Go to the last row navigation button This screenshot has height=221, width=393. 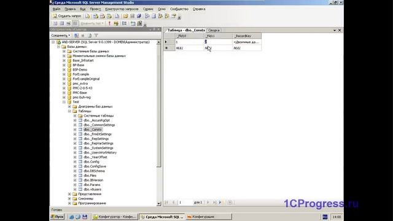click(x=214, y=203)
